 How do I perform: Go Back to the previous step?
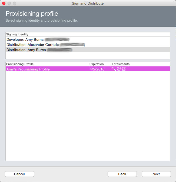point(122,174)
